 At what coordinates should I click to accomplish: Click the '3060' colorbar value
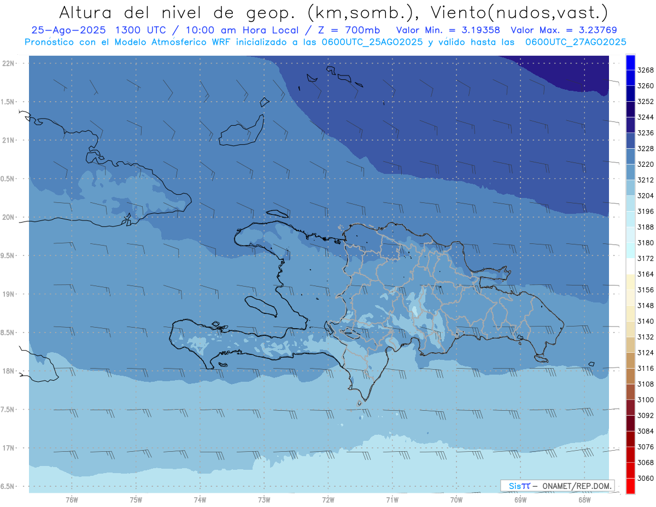point(646,478)
